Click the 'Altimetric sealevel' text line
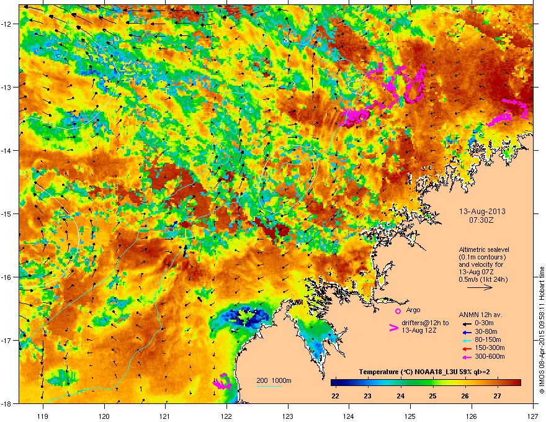 pyautogui.click(x=484, y=249)
